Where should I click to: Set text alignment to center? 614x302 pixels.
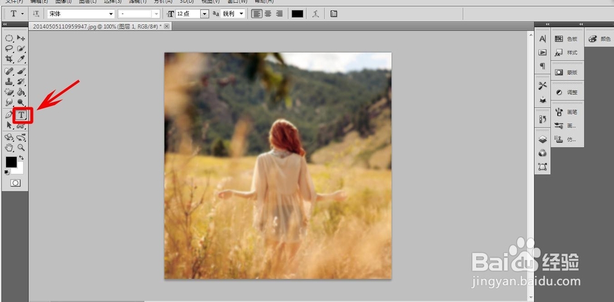[268, 13]
